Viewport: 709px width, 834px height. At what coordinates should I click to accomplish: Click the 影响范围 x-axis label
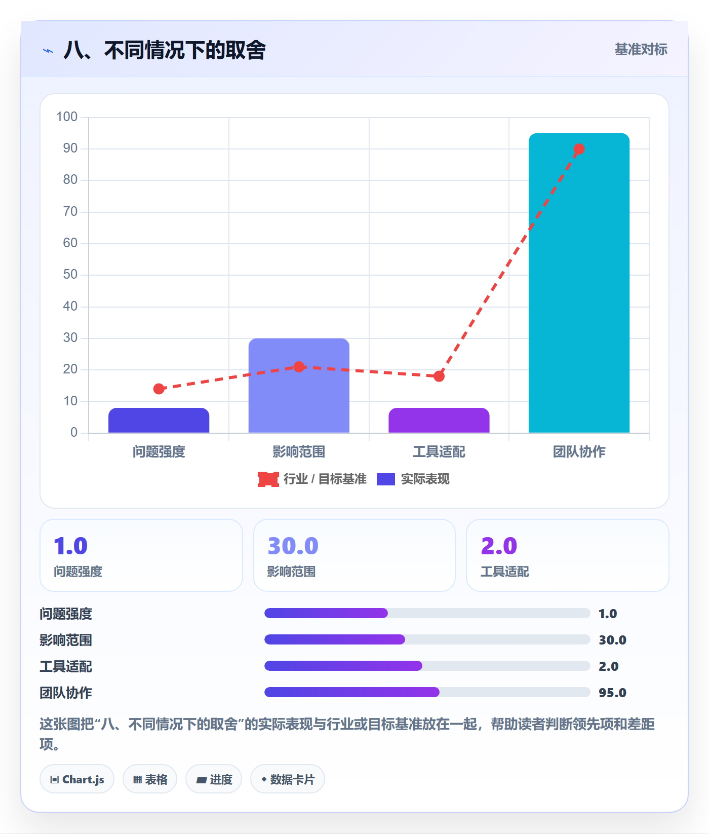[299, 451]
